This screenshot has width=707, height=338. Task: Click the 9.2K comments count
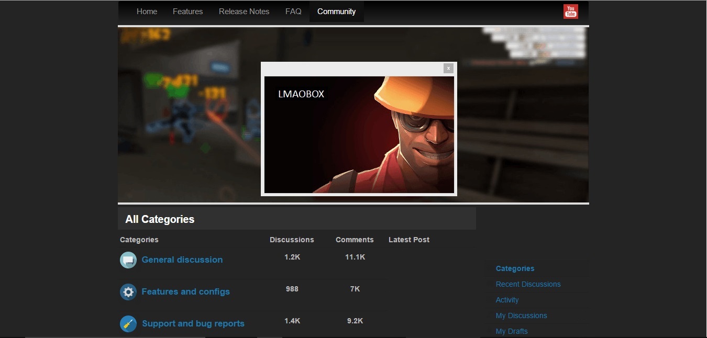click(x=355, y=321)
